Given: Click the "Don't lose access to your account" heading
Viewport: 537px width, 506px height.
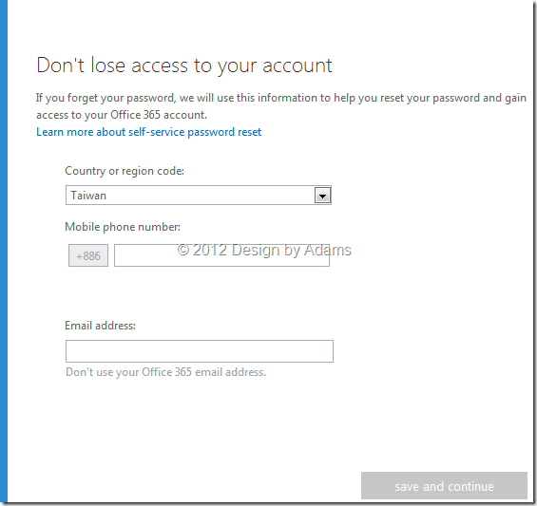Looking at the screenshot, I should point(184,65).
